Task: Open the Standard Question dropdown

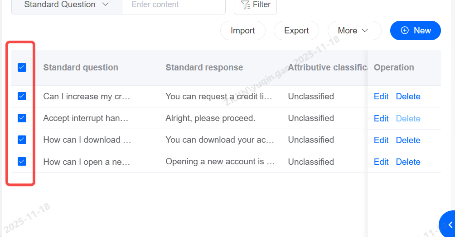Action: [x=66, y=5]
